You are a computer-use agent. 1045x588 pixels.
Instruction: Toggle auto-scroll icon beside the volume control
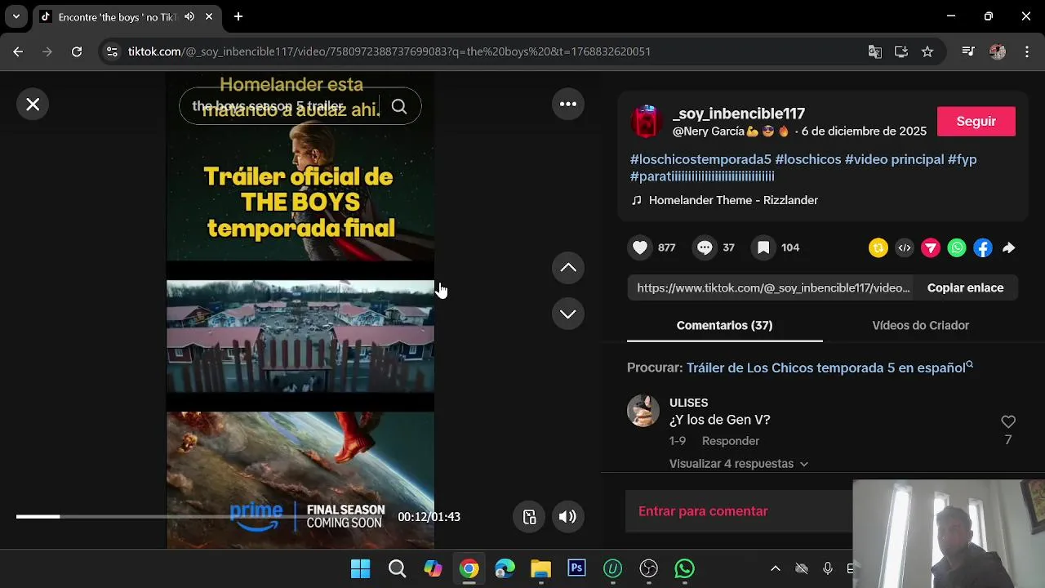[529, 516]
